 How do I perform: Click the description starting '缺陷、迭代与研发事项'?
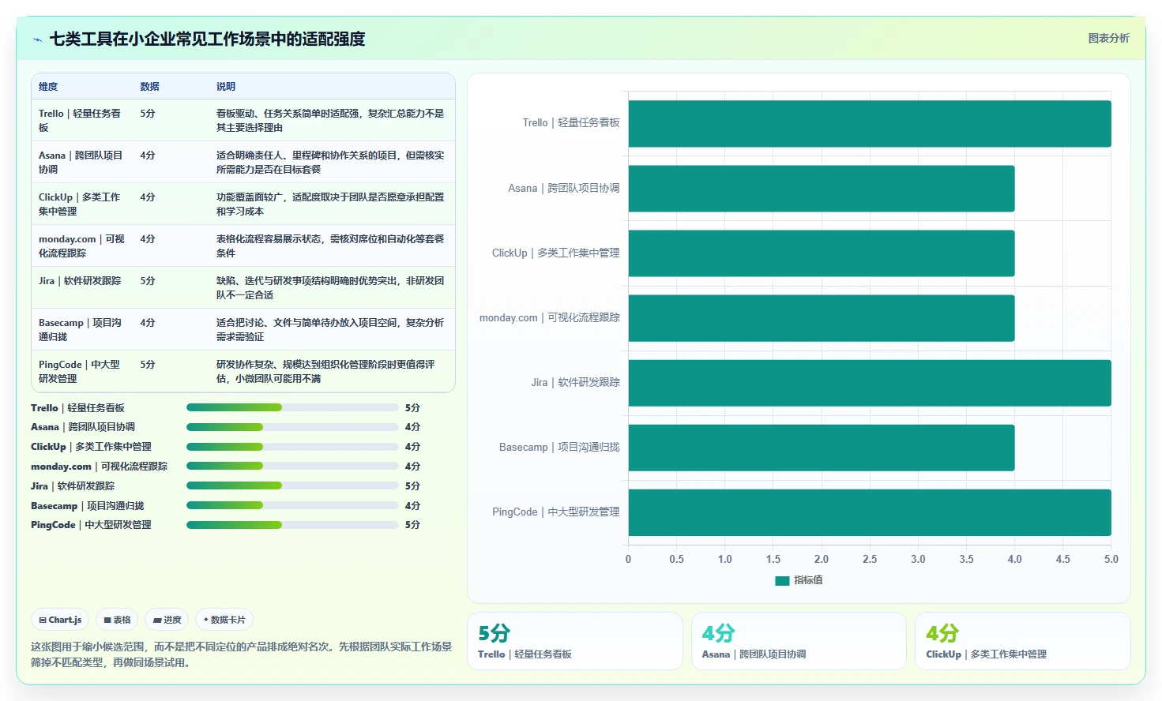[x=330, y=288]
